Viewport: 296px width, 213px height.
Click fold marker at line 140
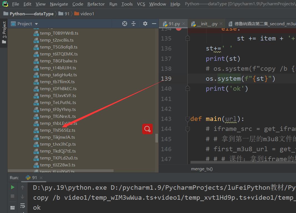click(x=188, y=88)
